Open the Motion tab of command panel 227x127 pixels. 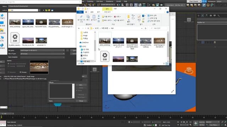point(211,16)
